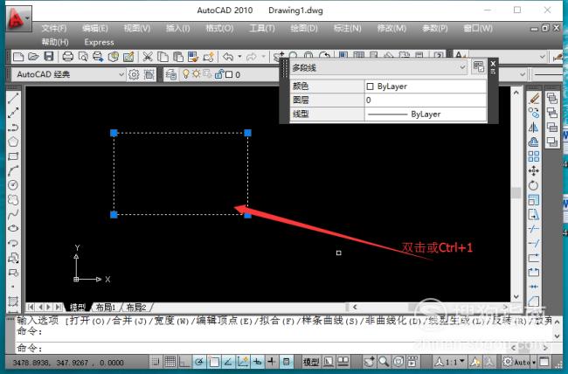The height and width of the screenshot is (374, 568).
Task: Click the Copy Object modify tool
Action: point(534,113)
